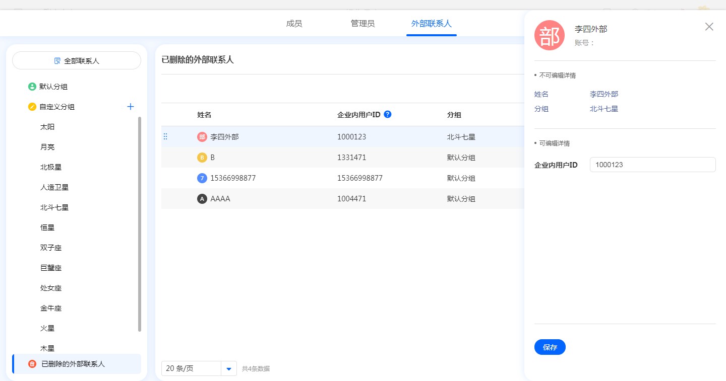The height and width of the screenshot is (381, 726).
Task: Click the large 部 avatar in detail panel
Action: click(549, 35)
